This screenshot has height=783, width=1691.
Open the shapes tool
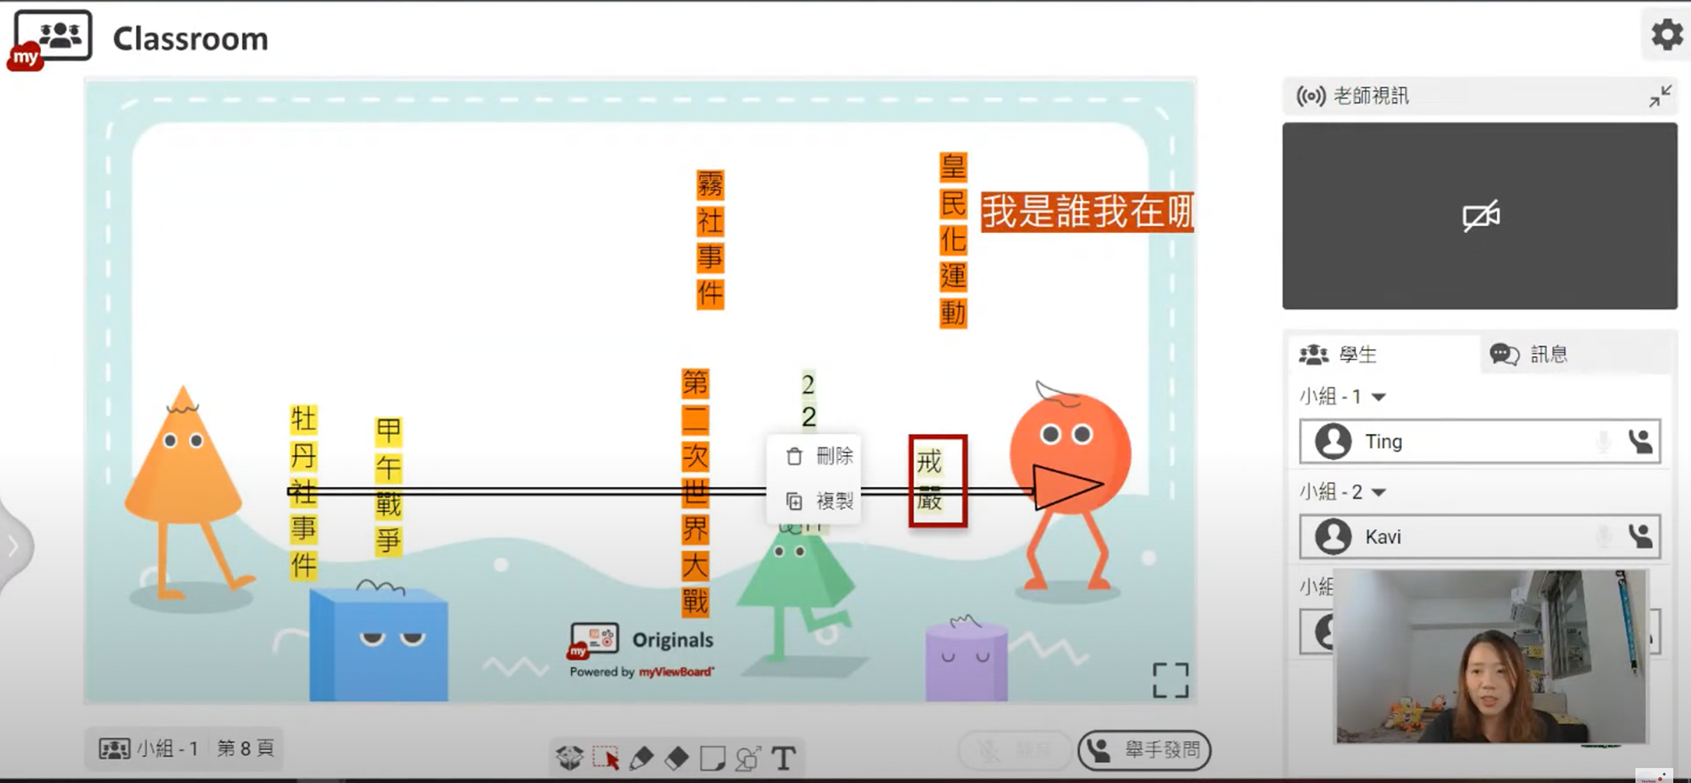point(747,757)
